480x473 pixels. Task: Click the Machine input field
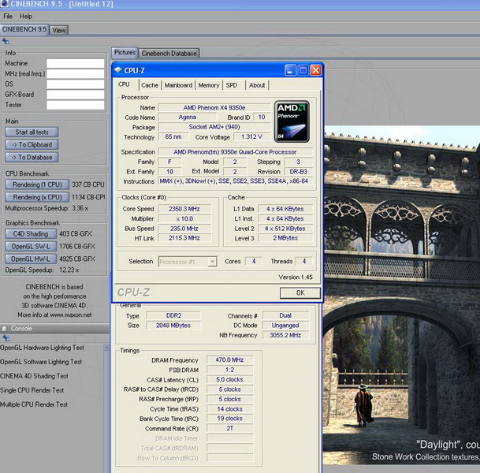[x=75, y=64]
